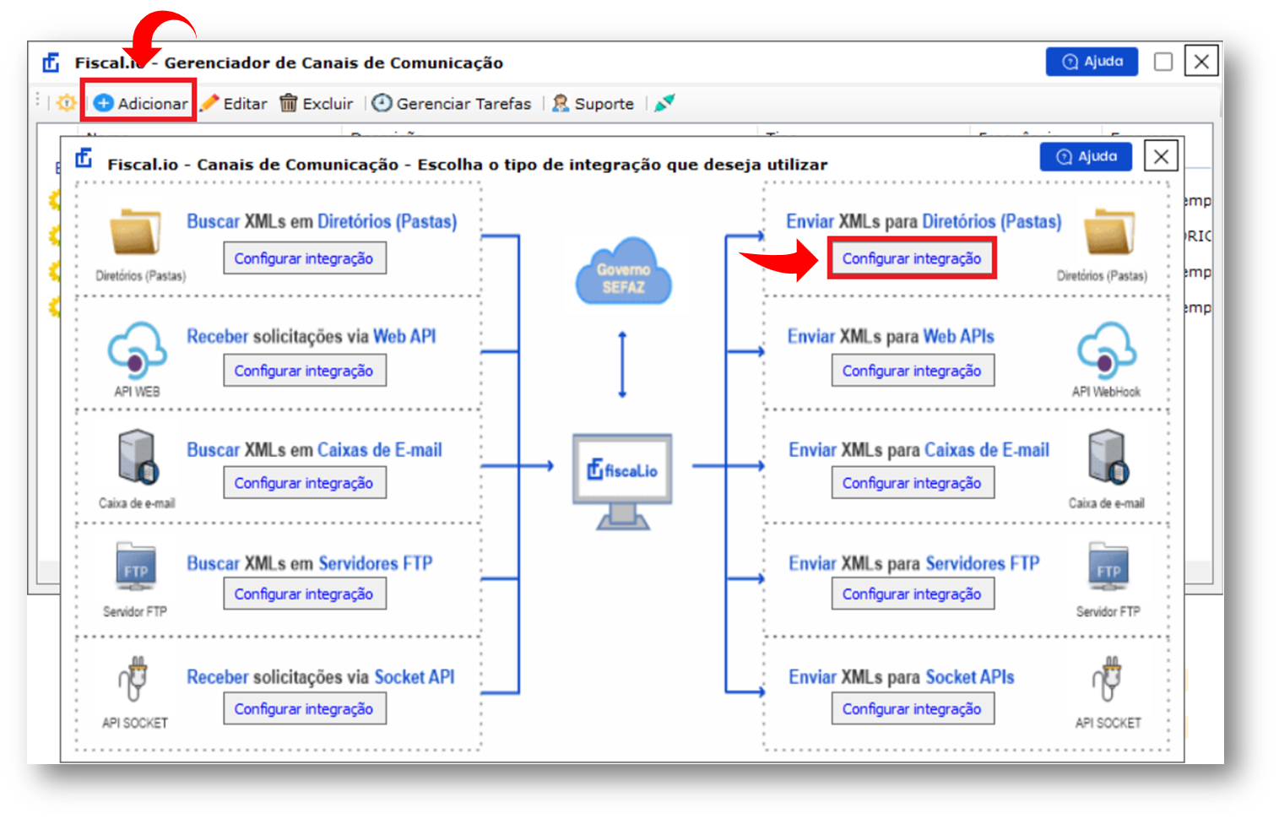Click heading Receber solicitações via Socket API
This screenshot has height=819, width=1279.
[x=321, y=677]
